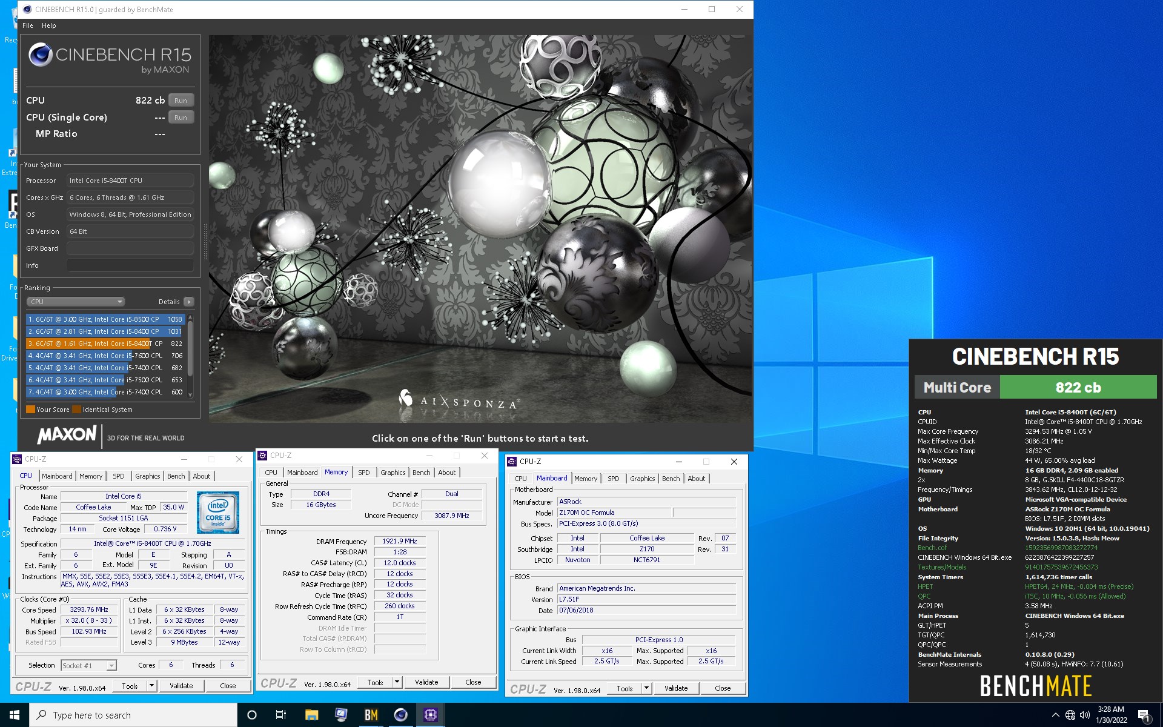Viewport: 1163px width, 727px height.
Task: Select ranking entry i5-7600 with 706 score
Action: tap(105, 356)
